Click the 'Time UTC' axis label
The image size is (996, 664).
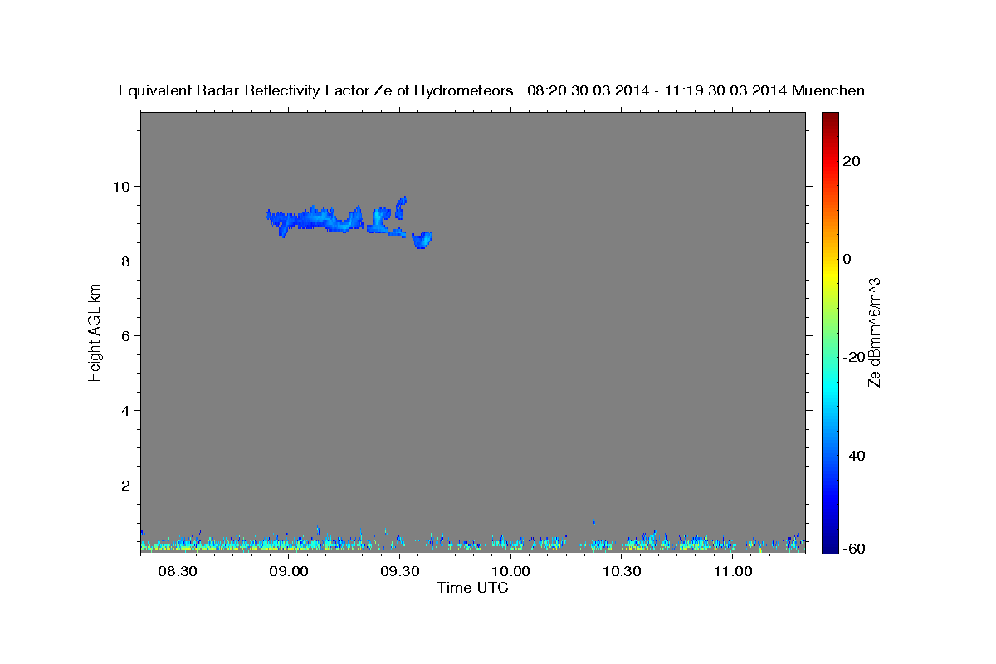click(x=472, y=588)
